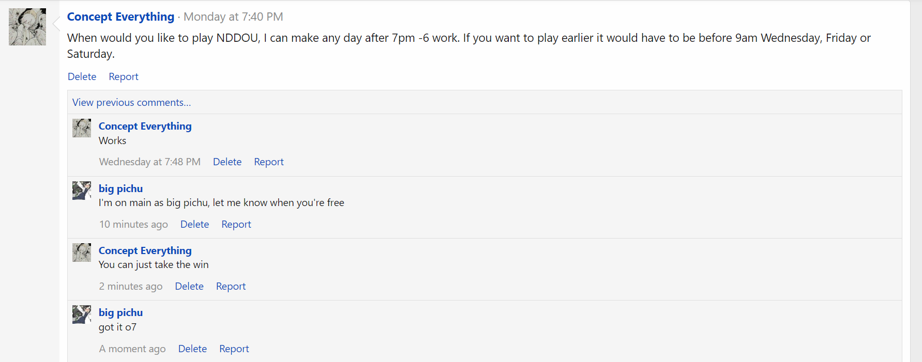Report the main NDDOU scheduling post
The width and height of the screenshot is (922, 362).
pos(124,76)
